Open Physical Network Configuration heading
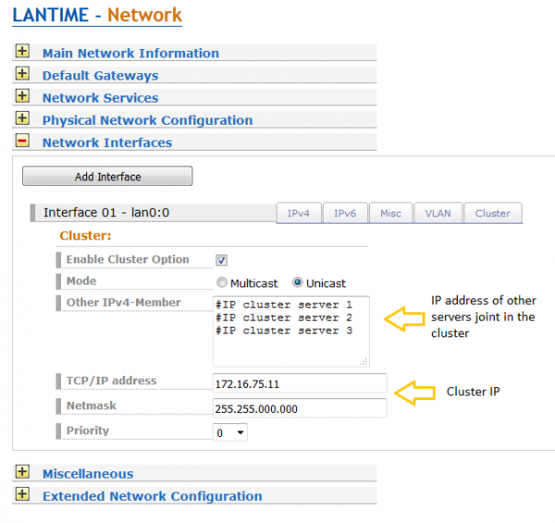555x523 pixels. [148, 120]
